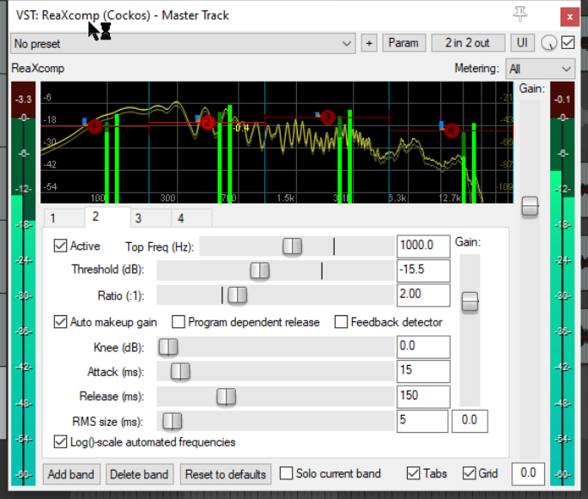Select band 1 marker in the graph
The height and width of the screenshot is (499, 588).
pos(94,126)
